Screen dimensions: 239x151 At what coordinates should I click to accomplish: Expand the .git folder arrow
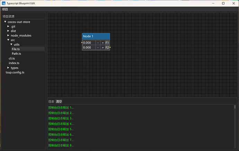pos(8,26)
